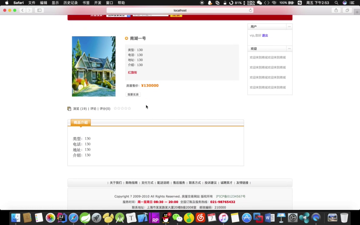This screenshot has height=225, width=360.
Task: Click the 退出 logout link
Action: pyautogui.click(x=265, y=35)
